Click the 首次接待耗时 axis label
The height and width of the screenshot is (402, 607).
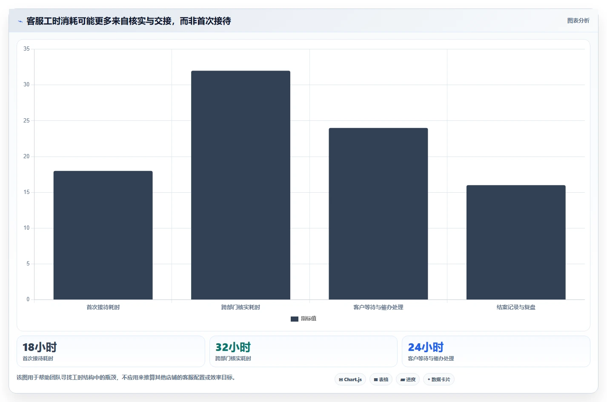pyautogui.click(x=103, y=307)
